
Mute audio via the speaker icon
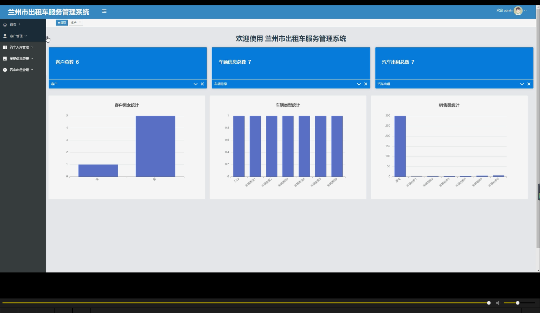point(498,303)
